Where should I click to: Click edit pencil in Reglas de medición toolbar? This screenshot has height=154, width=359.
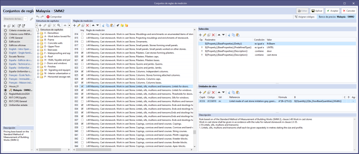pyautogui.click(x=79, y=25)
